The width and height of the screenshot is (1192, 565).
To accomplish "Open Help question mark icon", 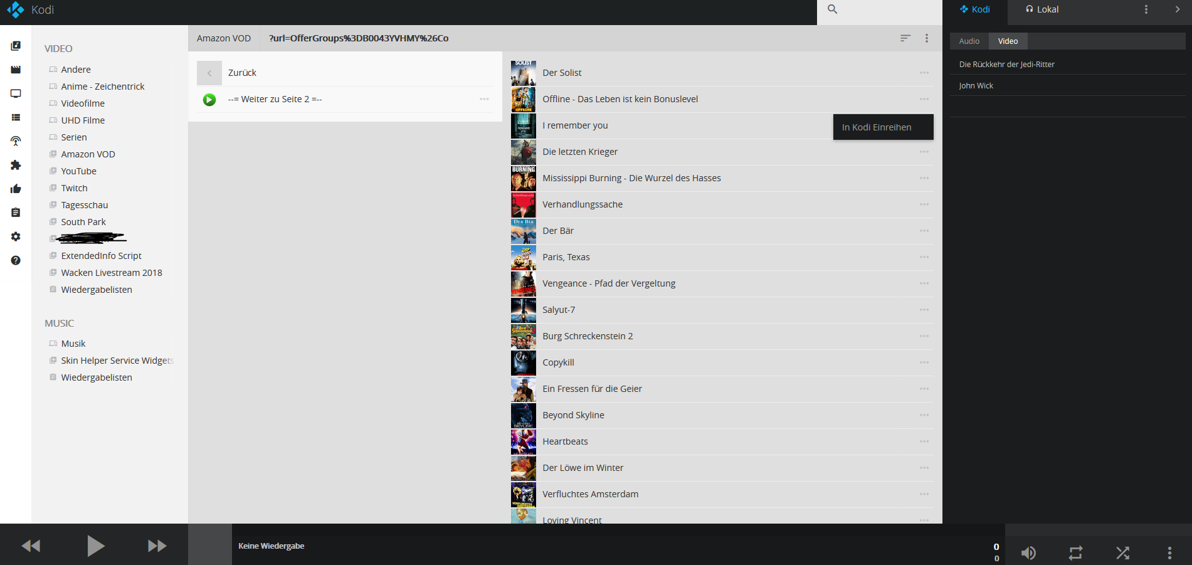I will click(16, 260).
